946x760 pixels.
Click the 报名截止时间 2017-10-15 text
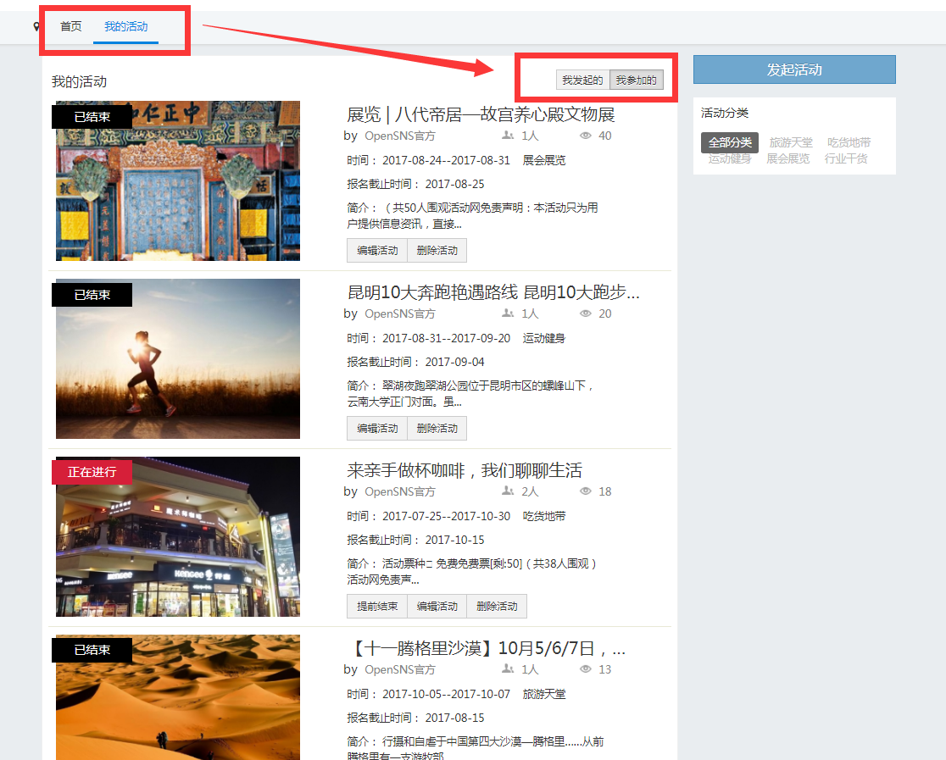[415, 540]
